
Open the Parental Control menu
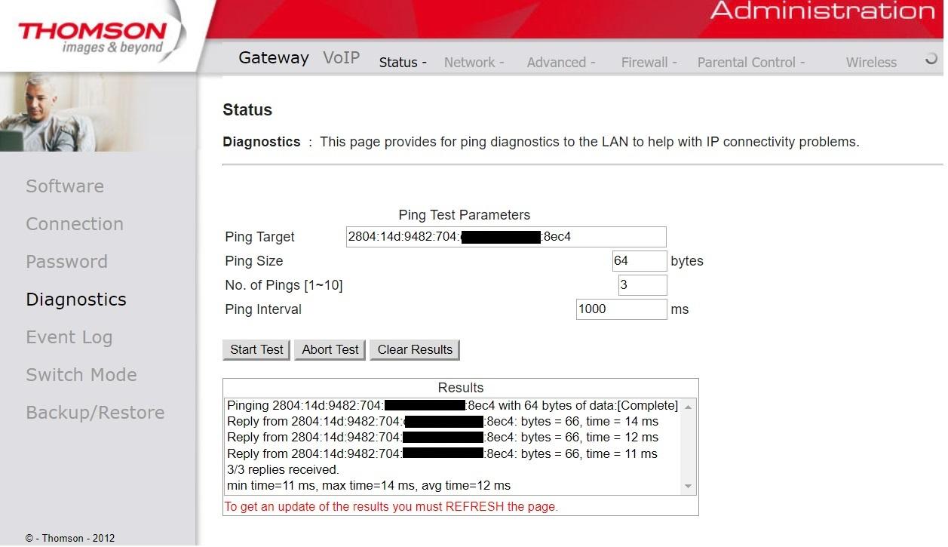(x=750, y=63)
